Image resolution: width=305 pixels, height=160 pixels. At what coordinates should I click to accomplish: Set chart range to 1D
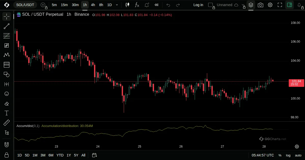[20, 155]
